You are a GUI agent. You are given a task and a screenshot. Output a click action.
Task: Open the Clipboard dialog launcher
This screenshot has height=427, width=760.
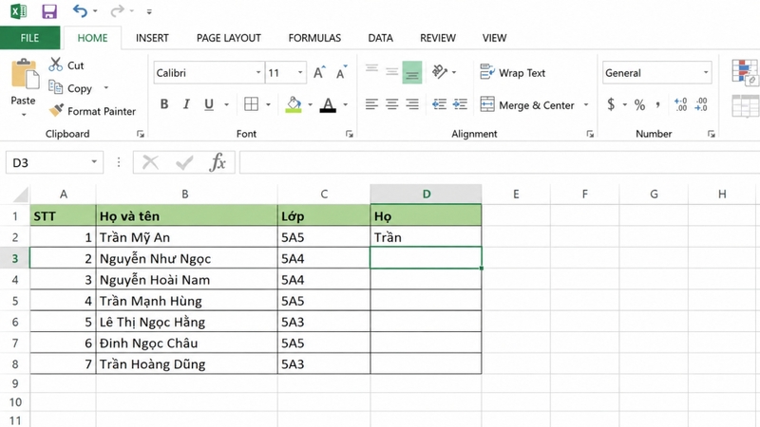click(x=140, y=134)
